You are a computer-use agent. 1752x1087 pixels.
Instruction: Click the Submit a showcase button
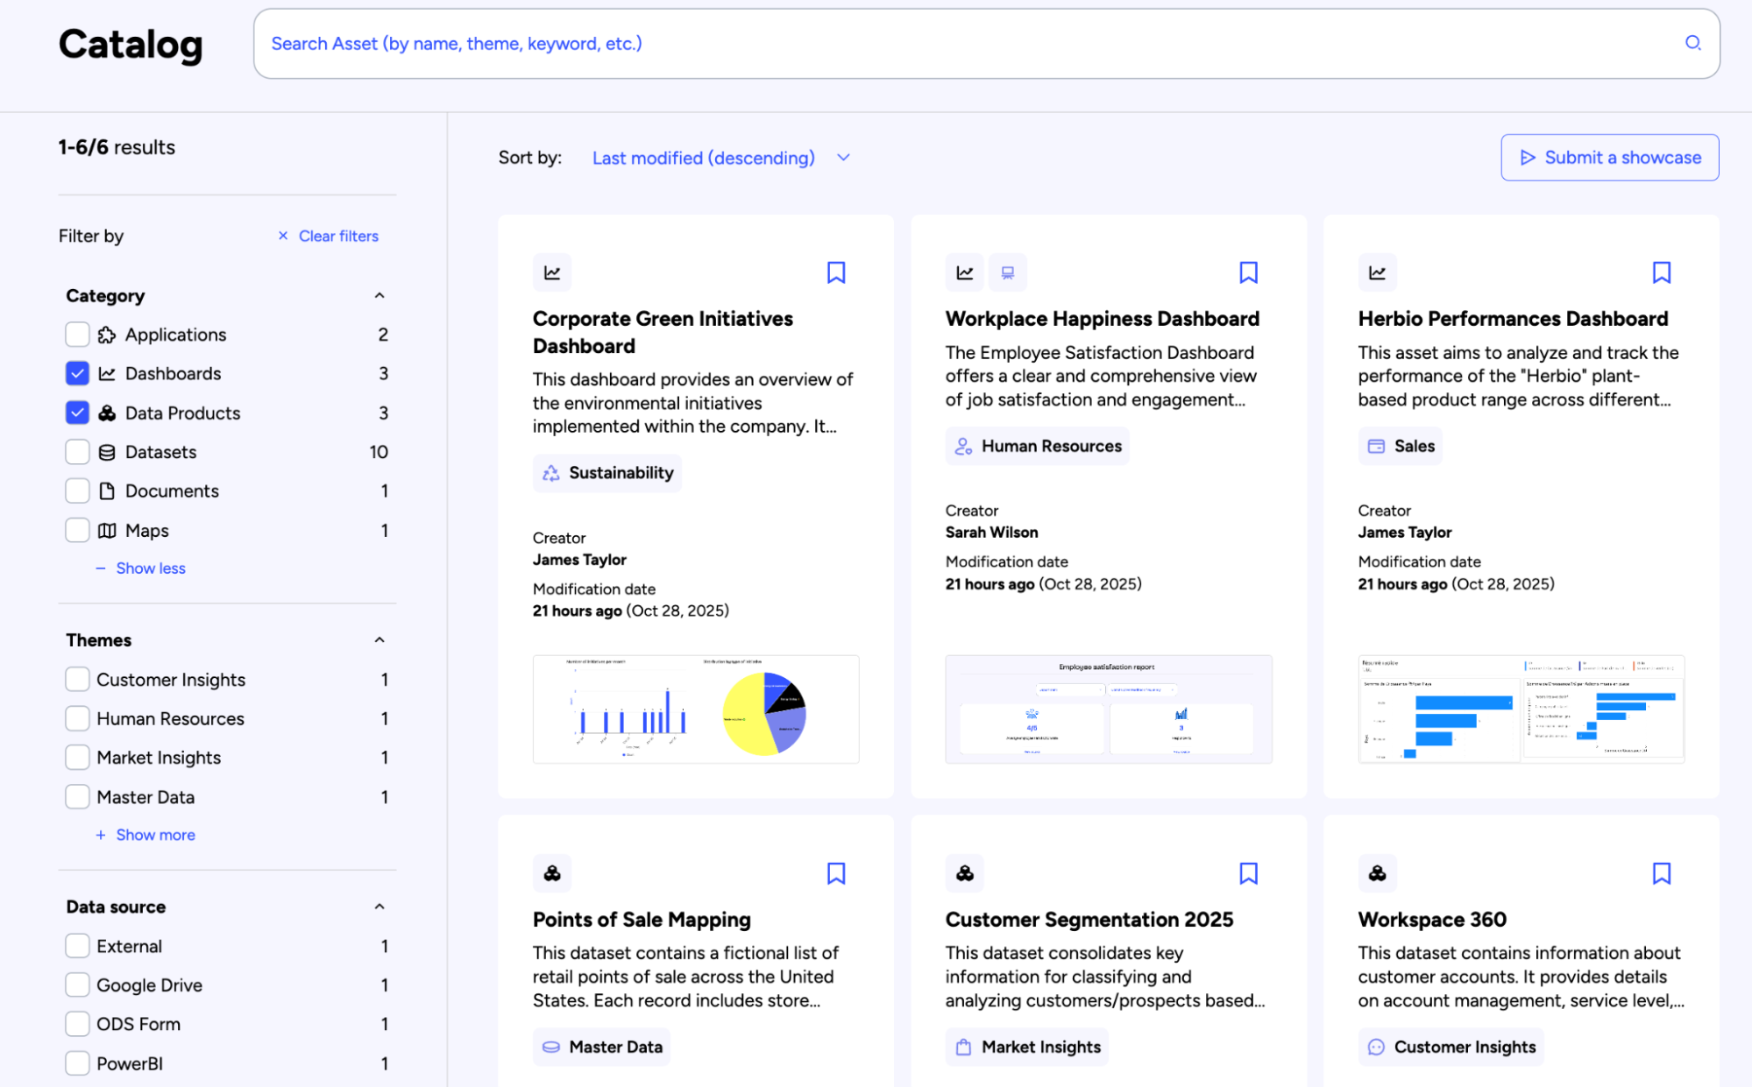click(x=1609, y=158)
